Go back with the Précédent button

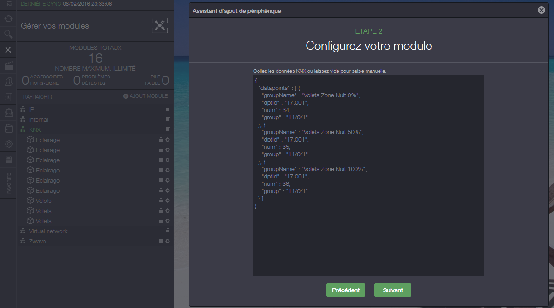pos(346,290)
